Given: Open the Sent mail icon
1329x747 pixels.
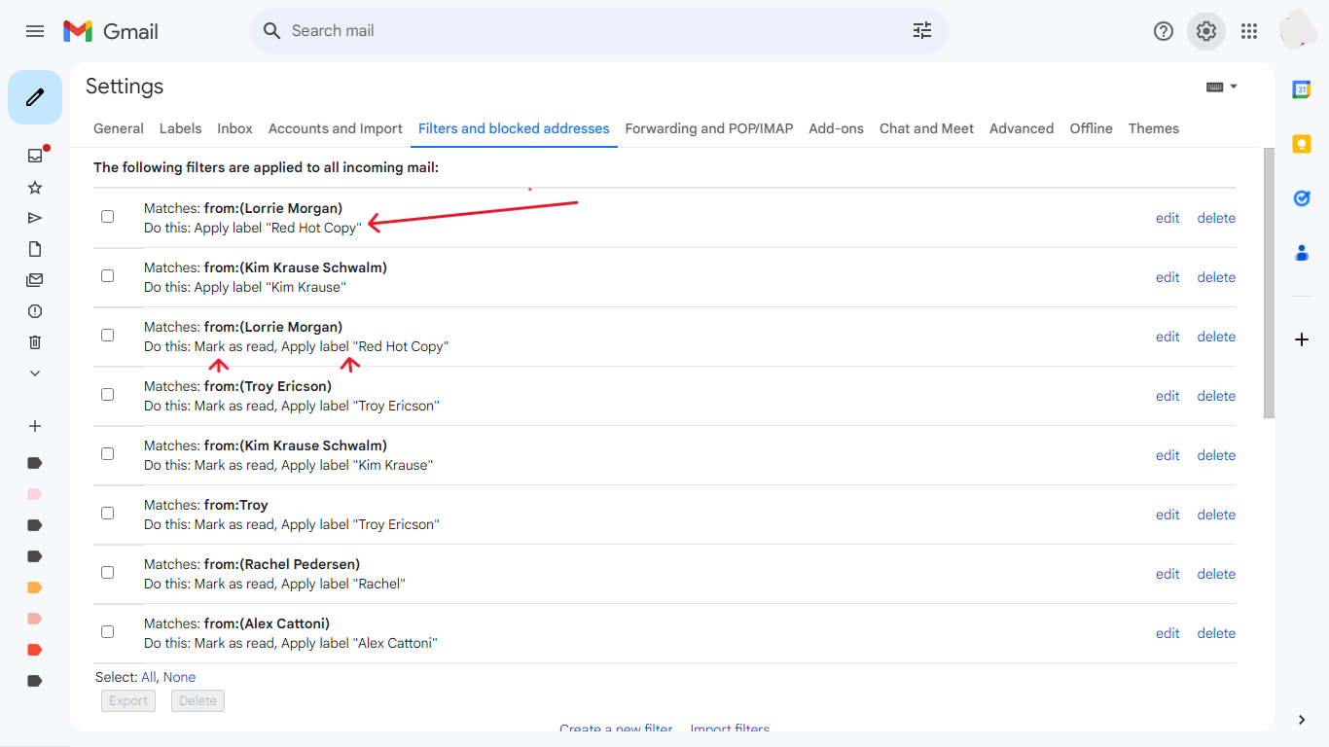Looking at the screenshot, I should coord(35,217).
